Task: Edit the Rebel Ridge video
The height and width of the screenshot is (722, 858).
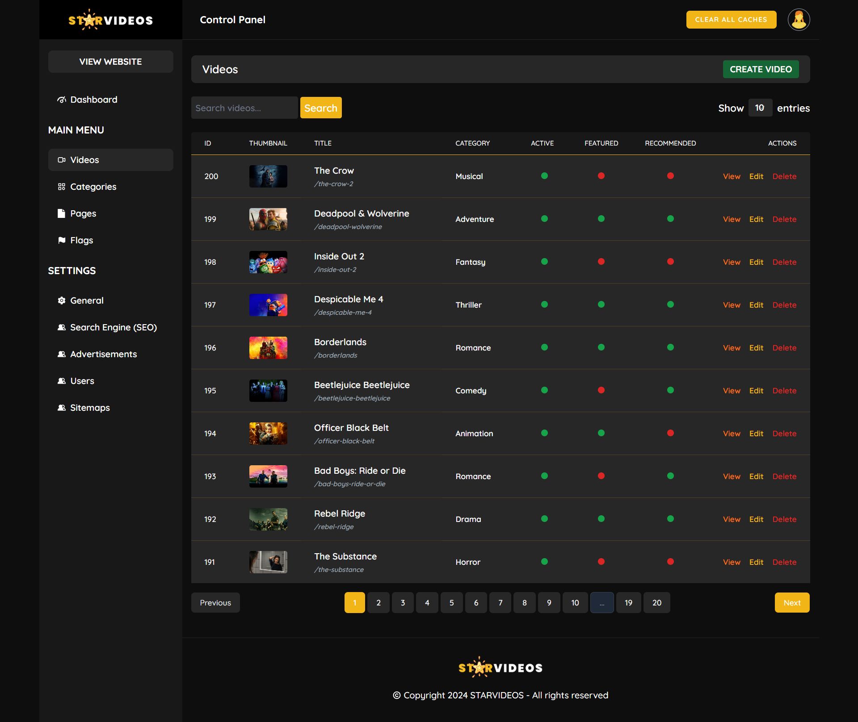Action: click(756, 519)
